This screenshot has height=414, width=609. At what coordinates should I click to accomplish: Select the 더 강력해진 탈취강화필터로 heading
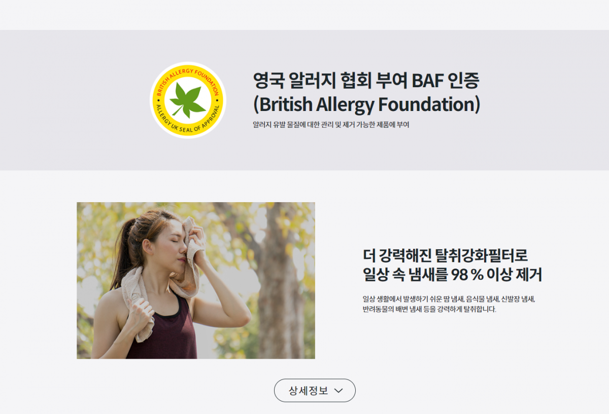[x=446, y=255]
